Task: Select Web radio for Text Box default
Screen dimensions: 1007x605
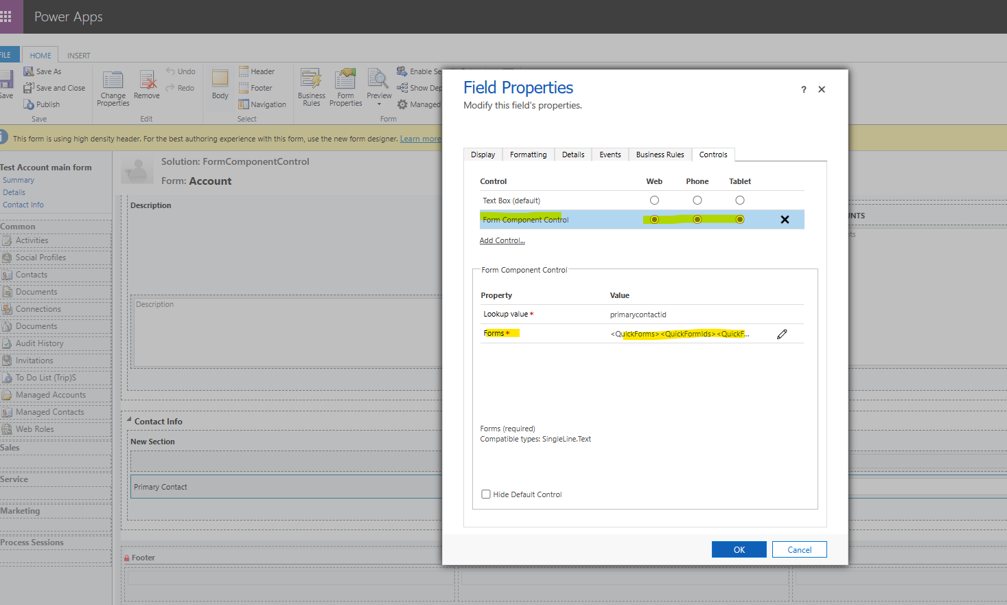Action: [654, 201]
